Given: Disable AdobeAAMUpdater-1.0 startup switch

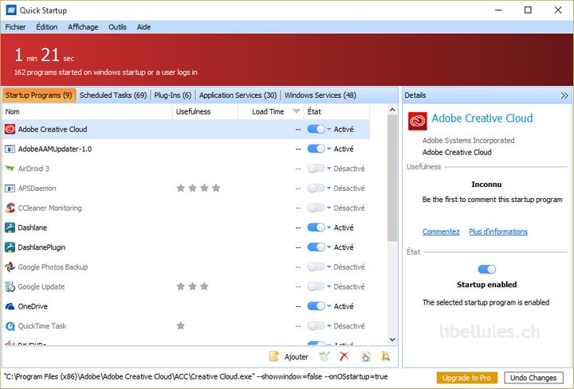Looking at the screenshot, I should pyautogui.click(x=316, y=149).
